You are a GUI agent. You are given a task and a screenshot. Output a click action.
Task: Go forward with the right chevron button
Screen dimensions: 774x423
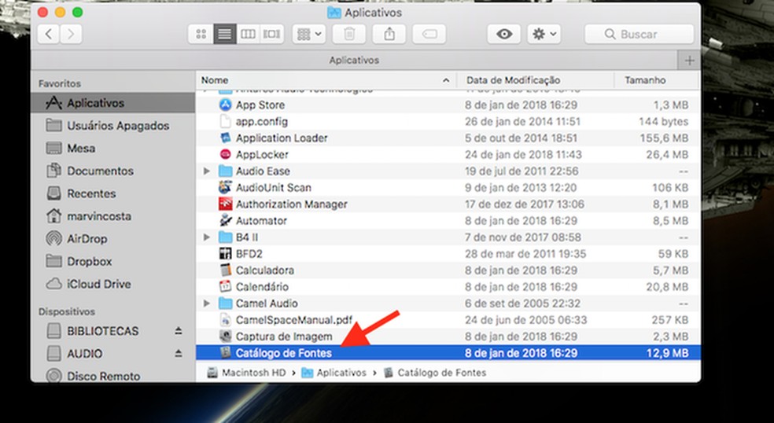tap(71, 34)
